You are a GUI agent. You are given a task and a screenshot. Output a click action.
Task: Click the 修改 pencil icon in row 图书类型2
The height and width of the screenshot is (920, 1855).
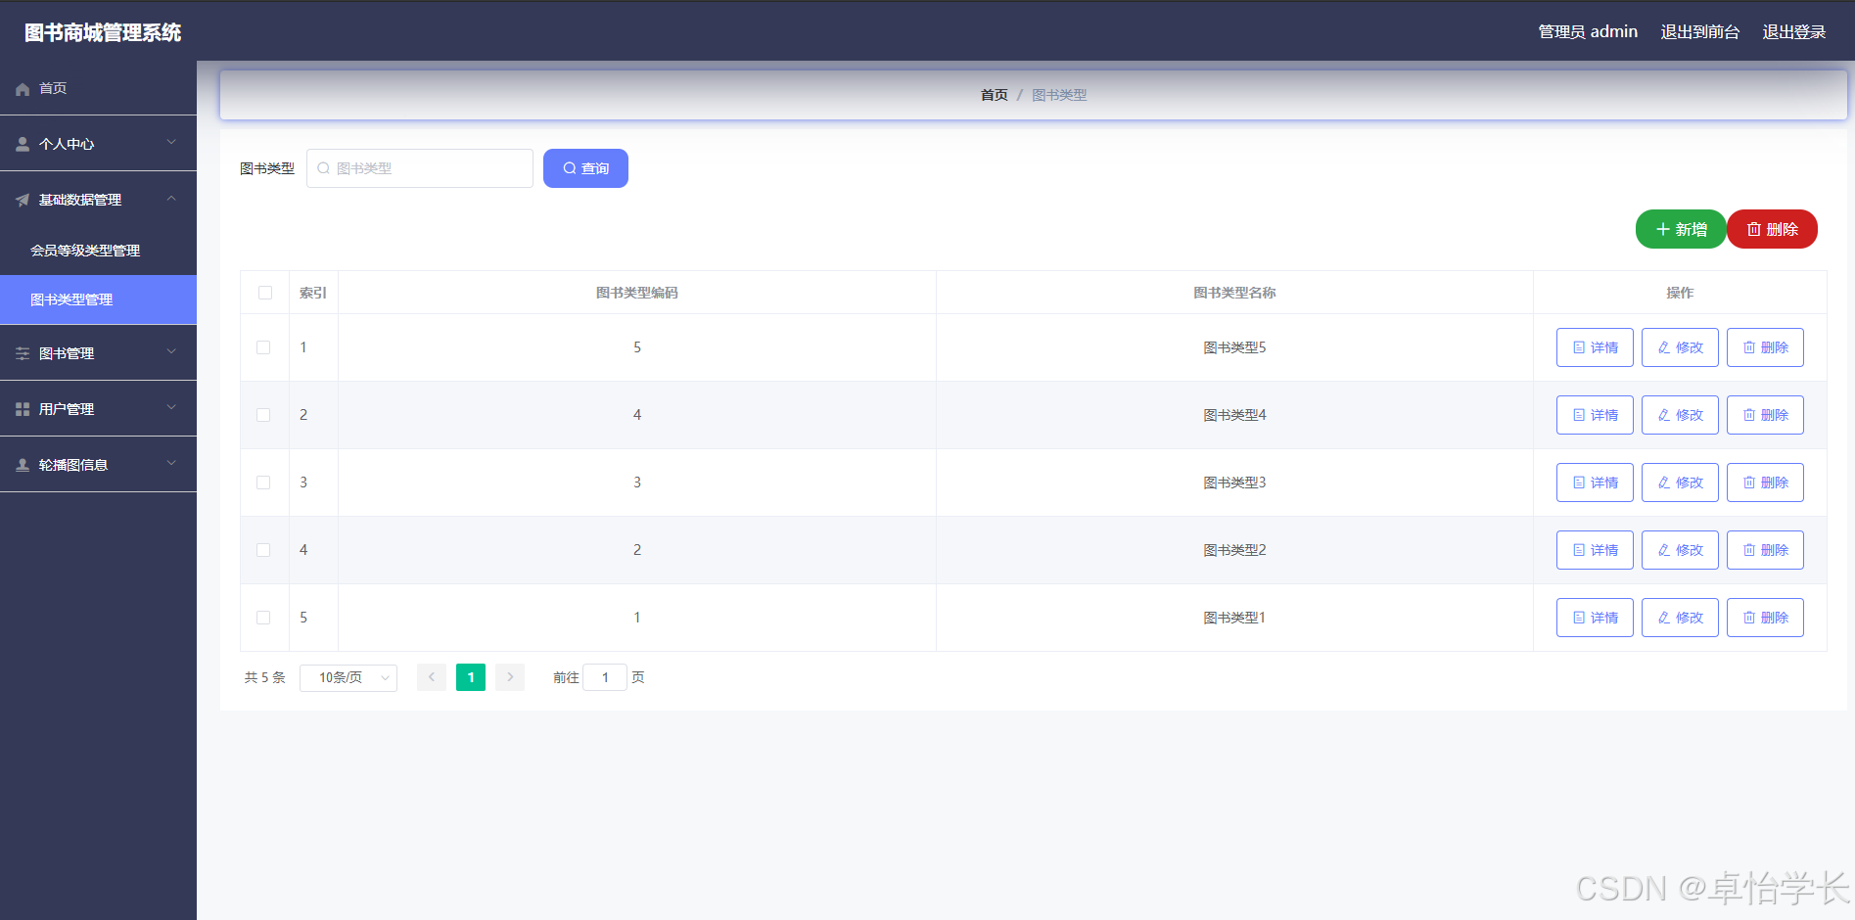(x=1664, y=550)
